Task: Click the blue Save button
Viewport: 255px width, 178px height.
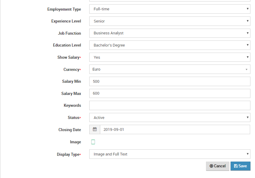Action: 240,166
